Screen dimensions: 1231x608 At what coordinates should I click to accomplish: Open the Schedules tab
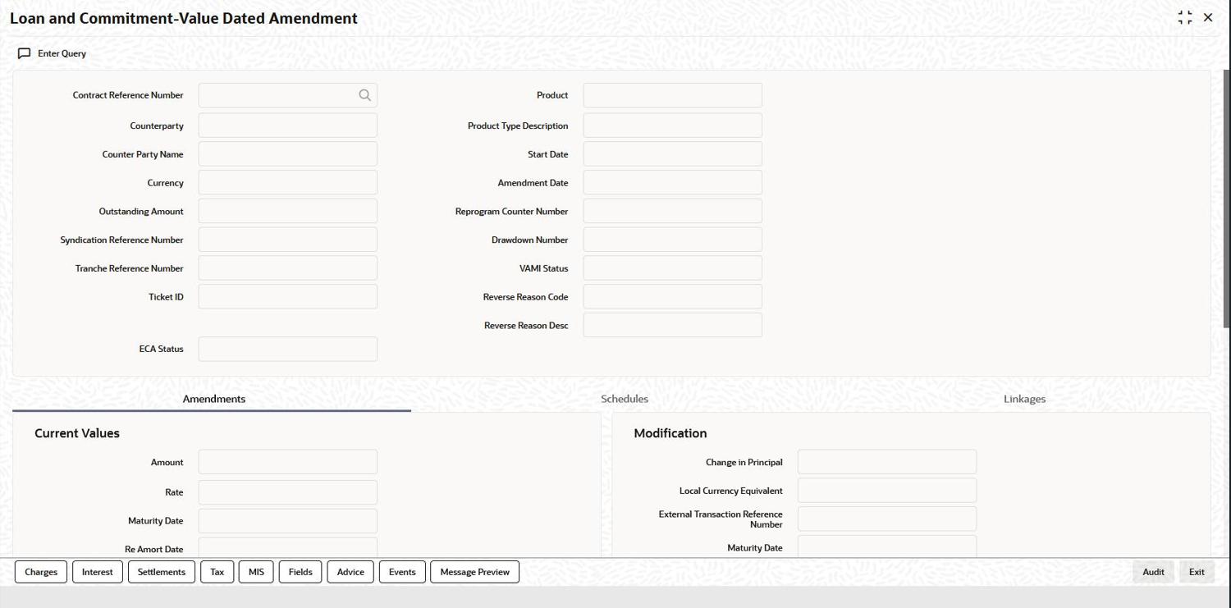625,399
